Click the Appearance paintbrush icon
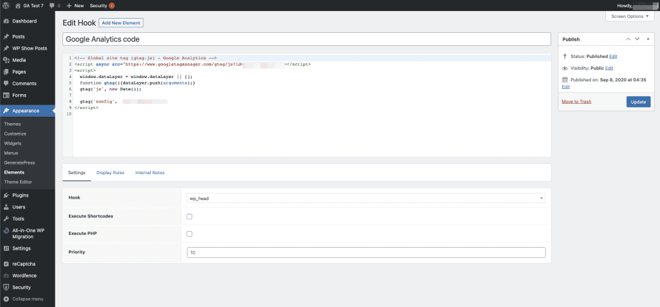The width and height of the screenshot is (660, 307). click(x=6, y=111)
